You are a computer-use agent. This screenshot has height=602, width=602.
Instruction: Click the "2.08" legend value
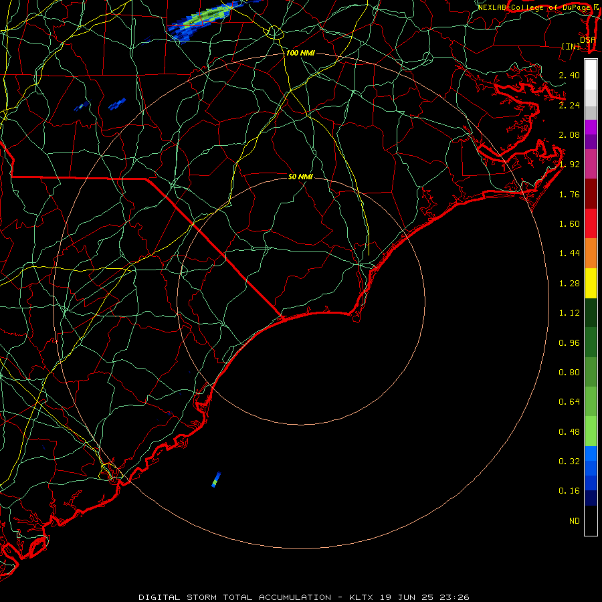click(569, 134)
